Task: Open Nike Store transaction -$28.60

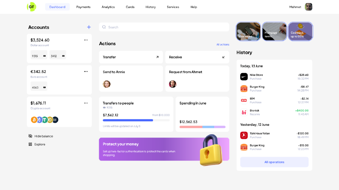Action: (274, 77)
